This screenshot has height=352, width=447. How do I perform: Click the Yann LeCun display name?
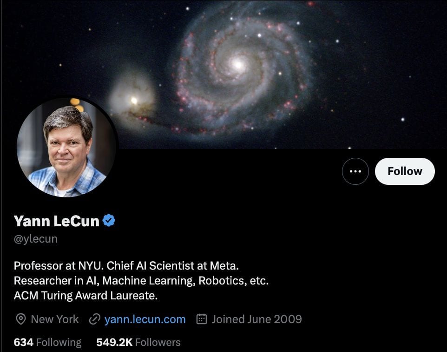point(56,221)
